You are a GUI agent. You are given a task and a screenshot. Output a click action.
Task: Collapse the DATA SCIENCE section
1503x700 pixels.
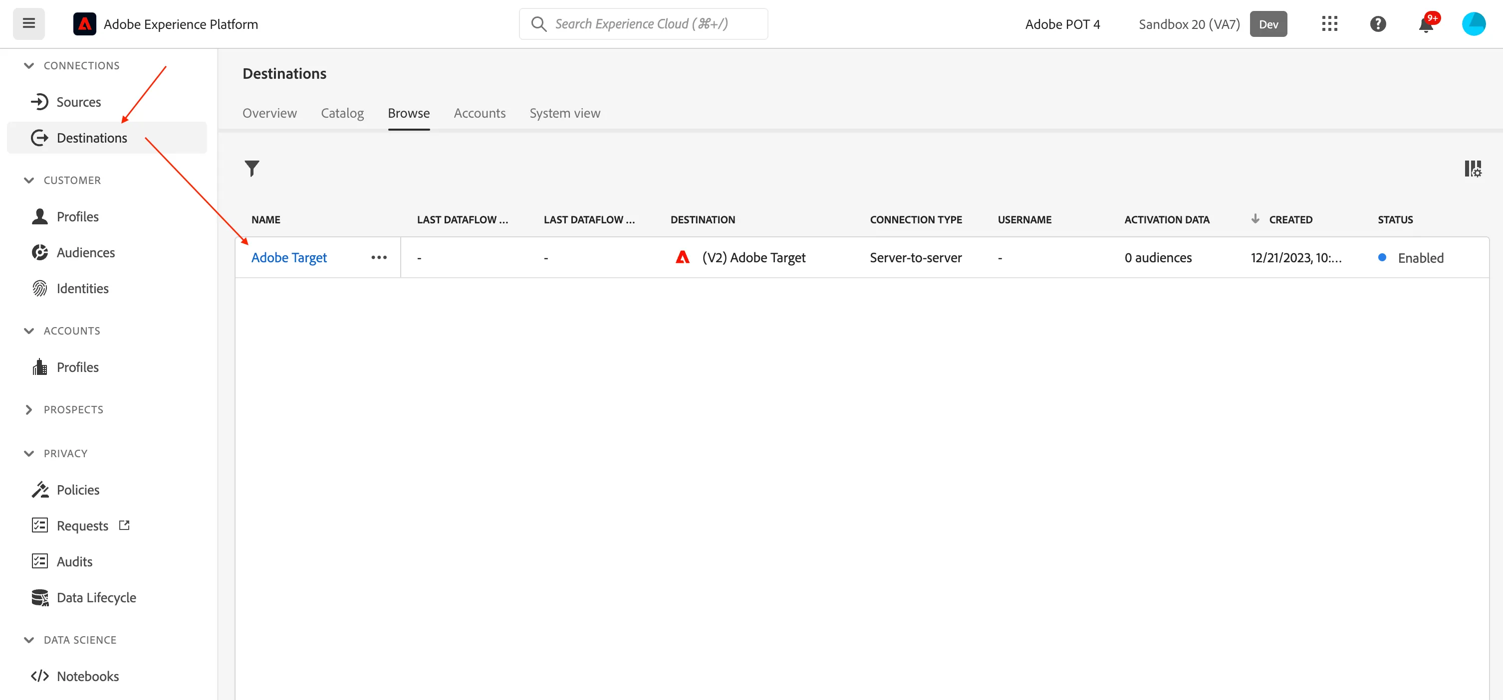click(28, 640)
